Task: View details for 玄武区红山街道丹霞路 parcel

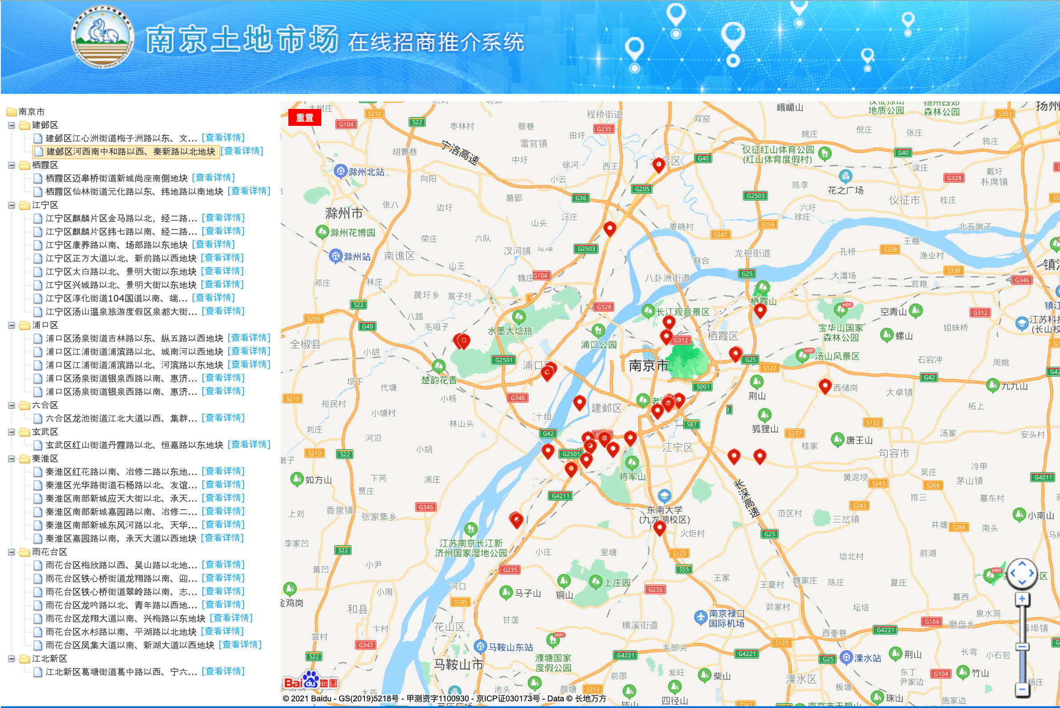Action: pyautogui.click(x=249, y=444)
